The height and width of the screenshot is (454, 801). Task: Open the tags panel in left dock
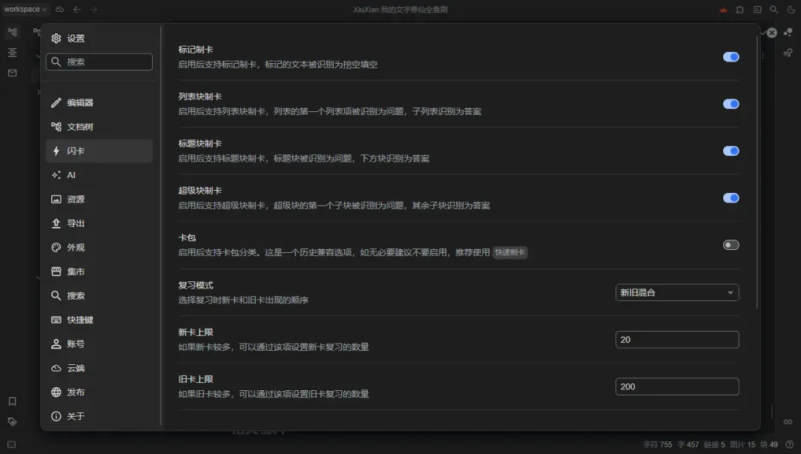pyautogui.click(x=13, y=422)
